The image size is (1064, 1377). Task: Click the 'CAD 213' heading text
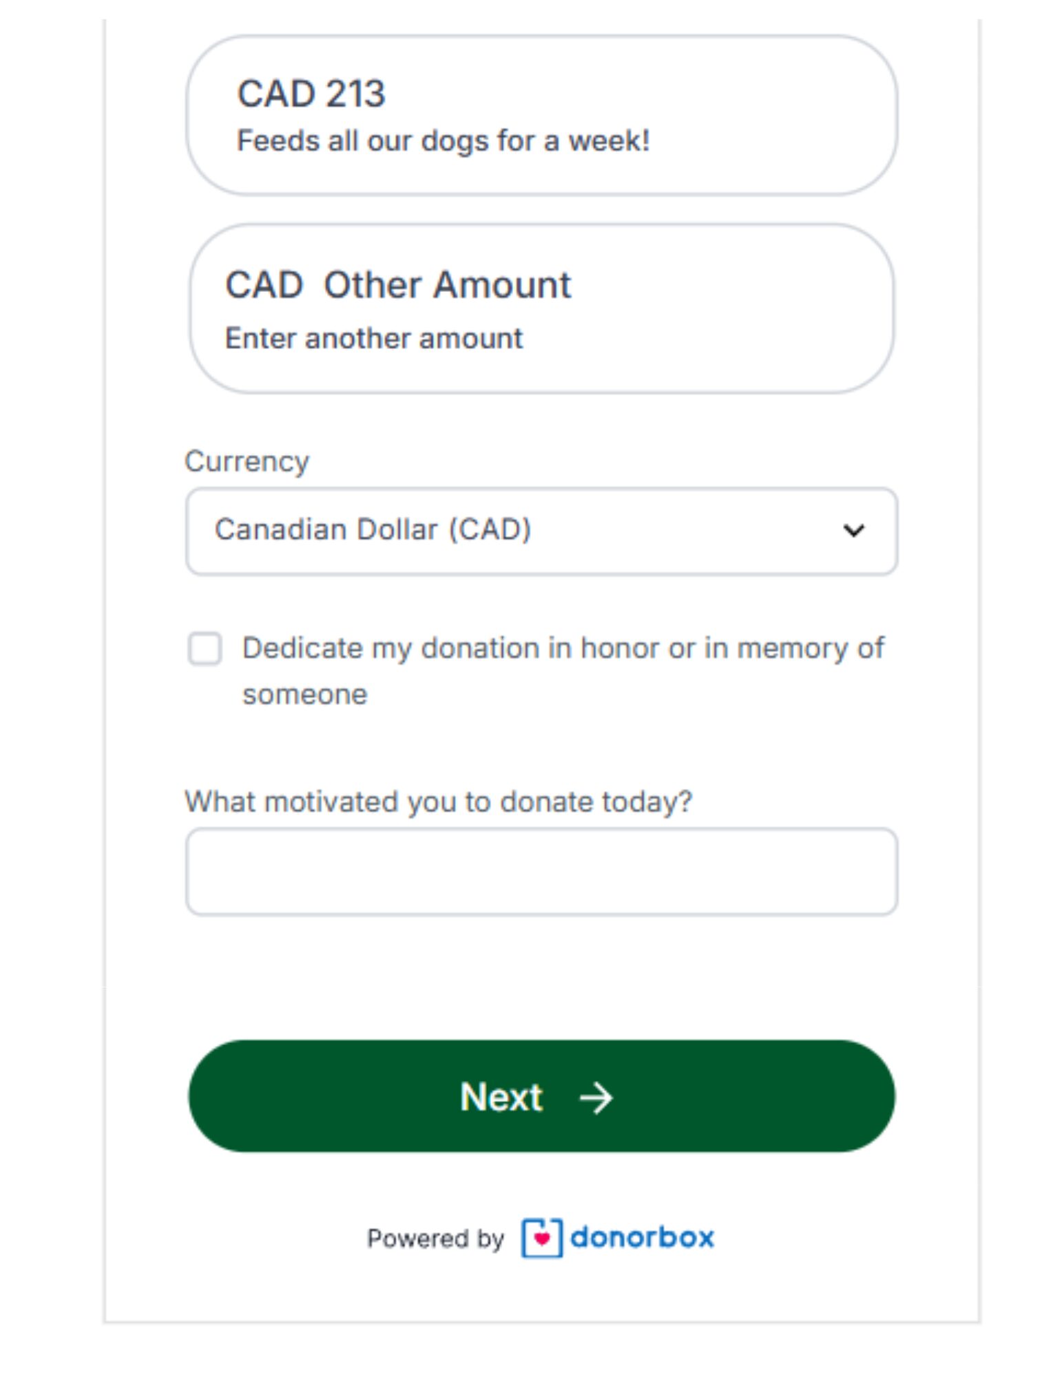[x=311, y=94]
